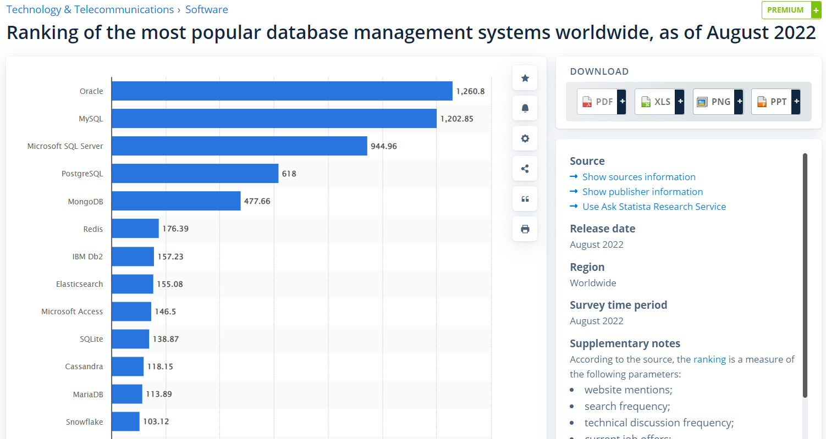Click the MySQL bar in chart
This screenshot has height=439, width=826.
pos(274,119)
